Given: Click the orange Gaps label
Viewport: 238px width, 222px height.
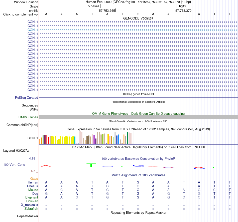Looking at the screenshot, I should (x=34, y=179).
